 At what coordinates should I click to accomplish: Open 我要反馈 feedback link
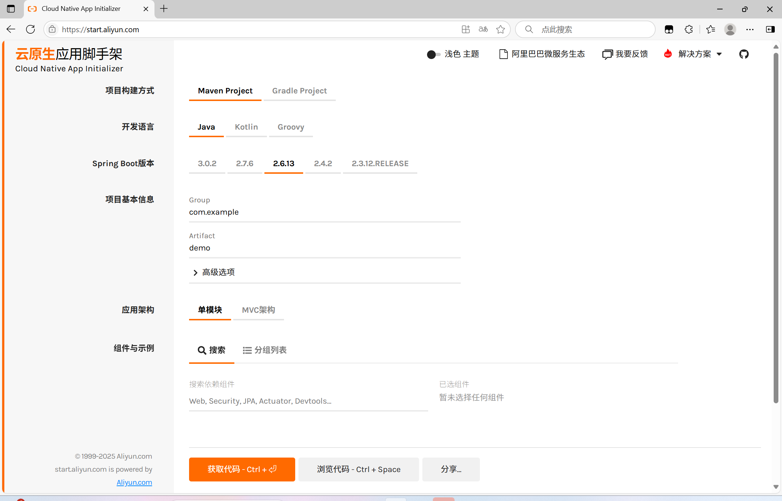pos(625,54)
